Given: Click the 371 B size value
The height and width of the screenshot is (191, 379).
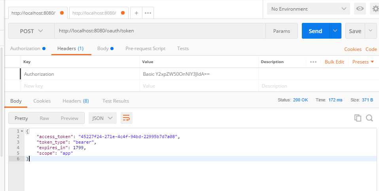Looking at the screenshot, I should coord(368,100).
